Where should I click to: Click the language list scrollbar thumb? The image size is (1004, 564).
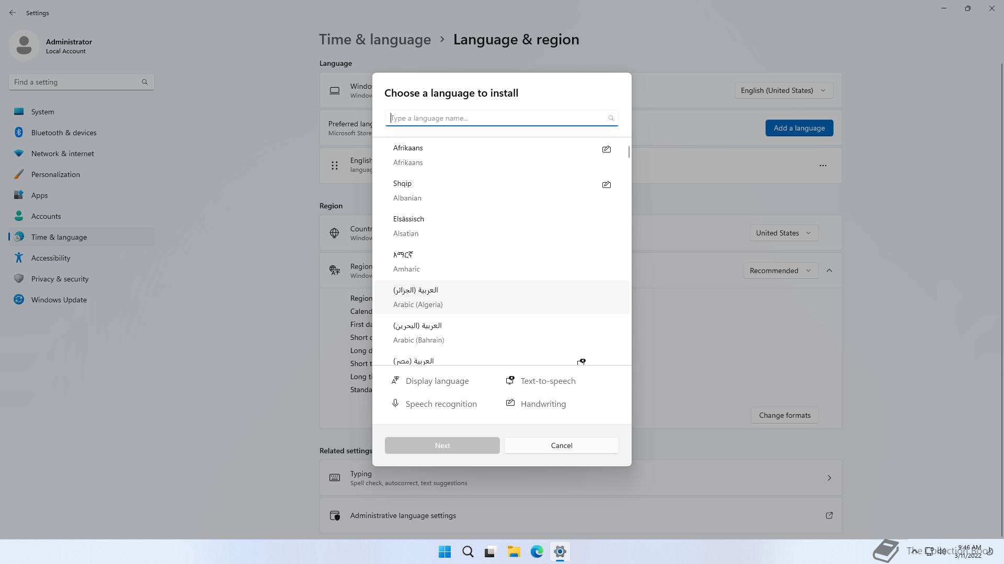(x=629, y=152)
